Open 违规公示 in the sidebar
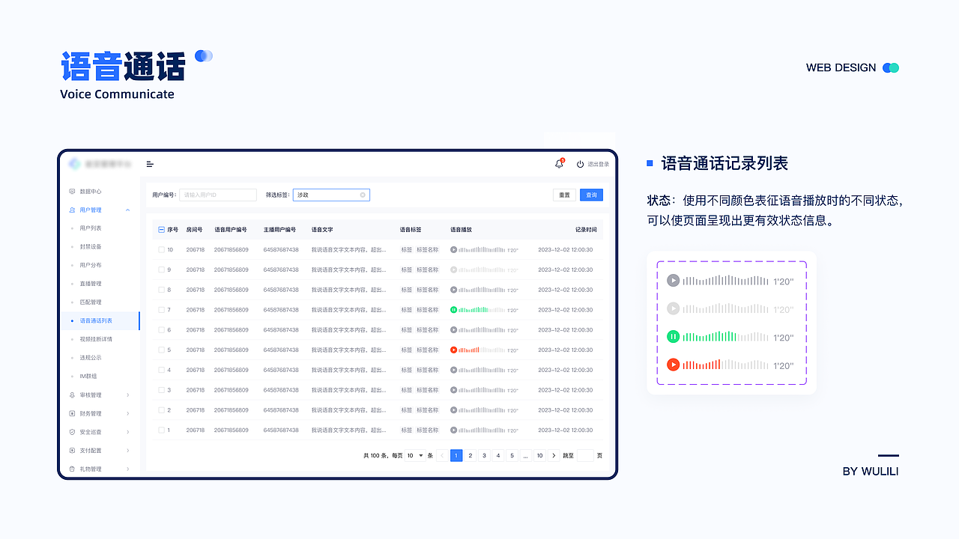 (91, 358)
